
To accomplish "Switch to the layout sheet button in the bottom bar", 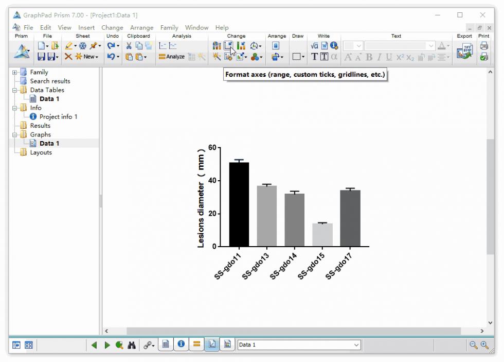I will [227, 344].
